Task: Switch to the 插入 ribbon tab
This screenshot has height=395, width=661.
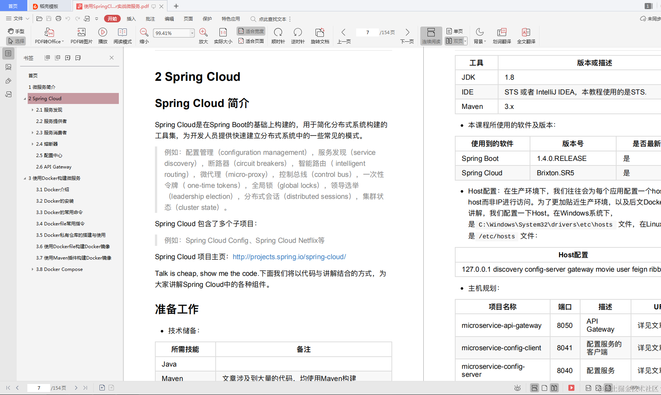Action: 131,19
